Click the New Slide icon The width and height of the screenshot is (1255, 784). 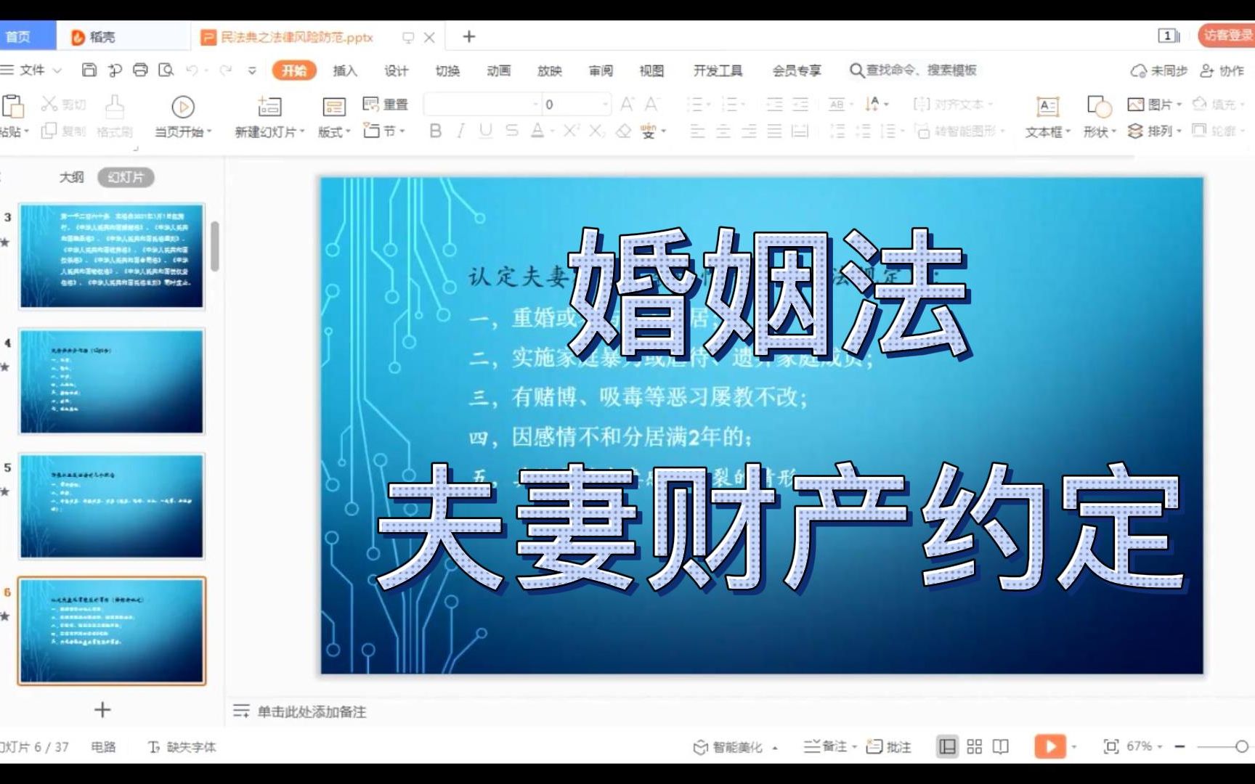pos(269,107)
